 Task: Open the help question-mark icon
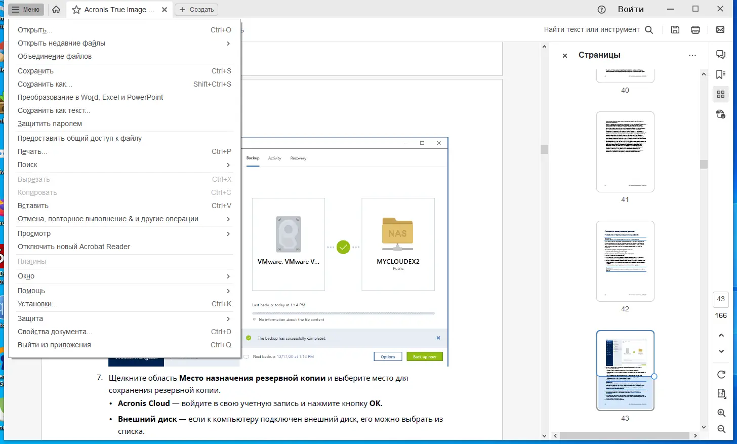point(602,10)
